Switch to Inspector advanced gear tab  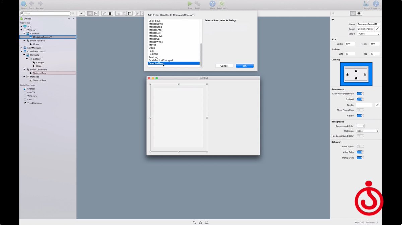[359, 13]
